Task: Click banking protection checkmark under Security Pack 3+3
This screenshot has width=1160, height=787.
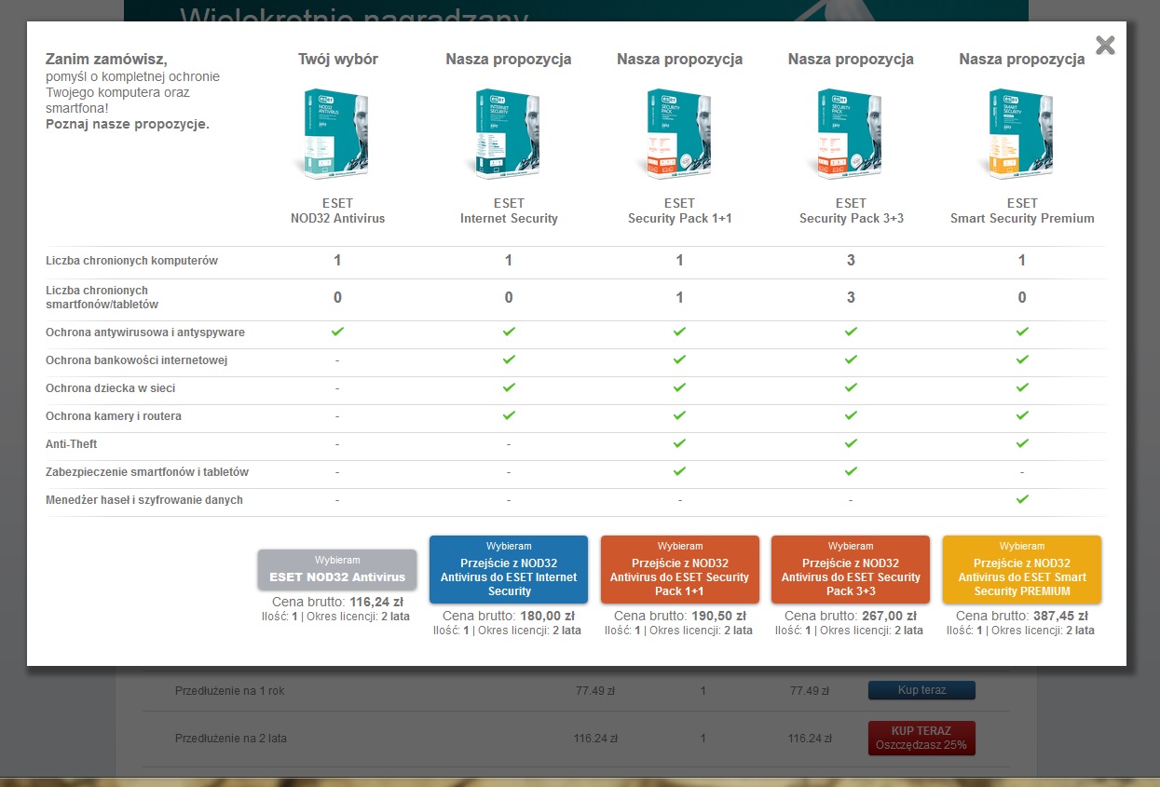Action: [851, 360]
